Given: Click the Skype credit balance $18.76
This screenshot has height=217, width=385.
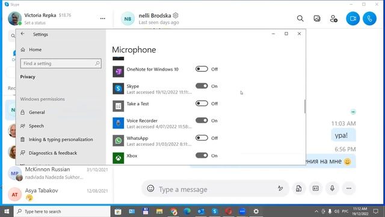Looking at the screenshot, I should click(65, 15).
